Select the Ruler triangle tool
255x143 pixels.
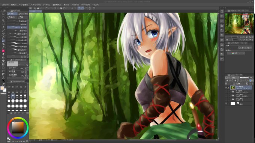click(3, 74)
